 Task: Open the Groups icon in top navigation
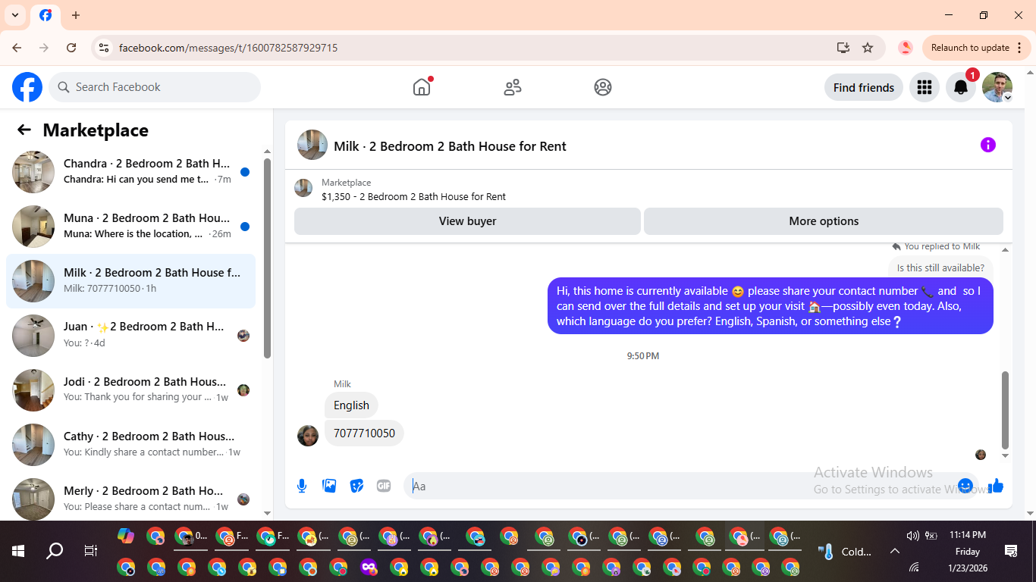coord(603,87)
